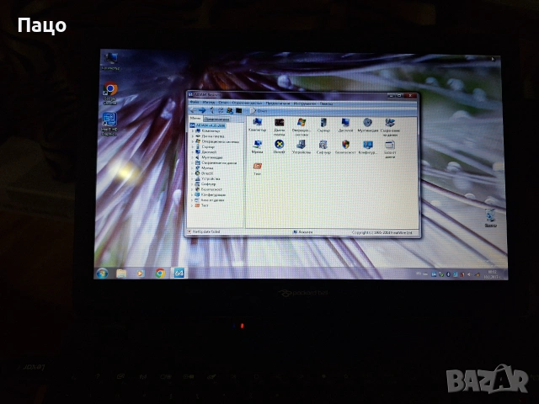Click the Back arrow in AIDA64 toolbar
Viewport: 539px width, 404px height.
pyautogui.click(x=193, y=110)
